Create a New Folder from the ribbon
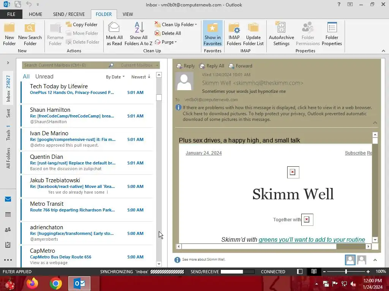The image size is (389, 291). (x=9, y=34)
